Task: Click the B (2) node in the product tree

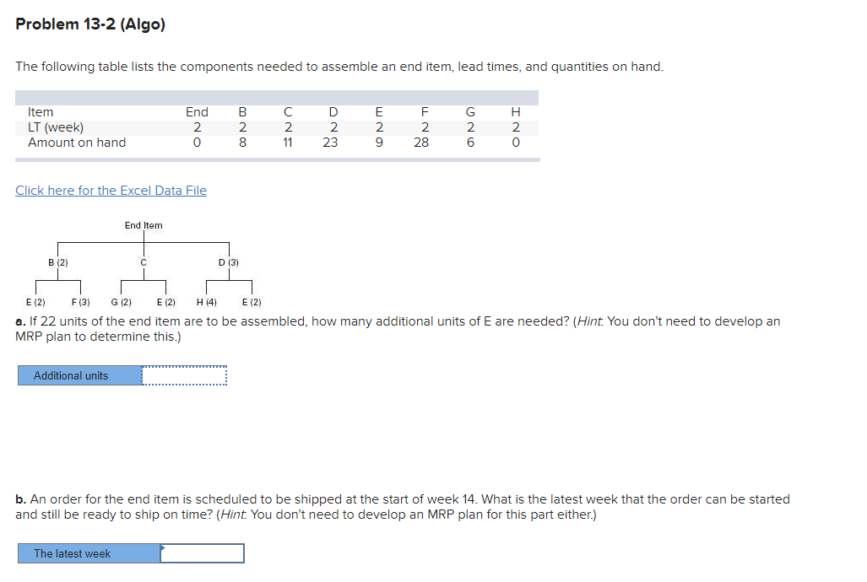Action: click(57, 262)
